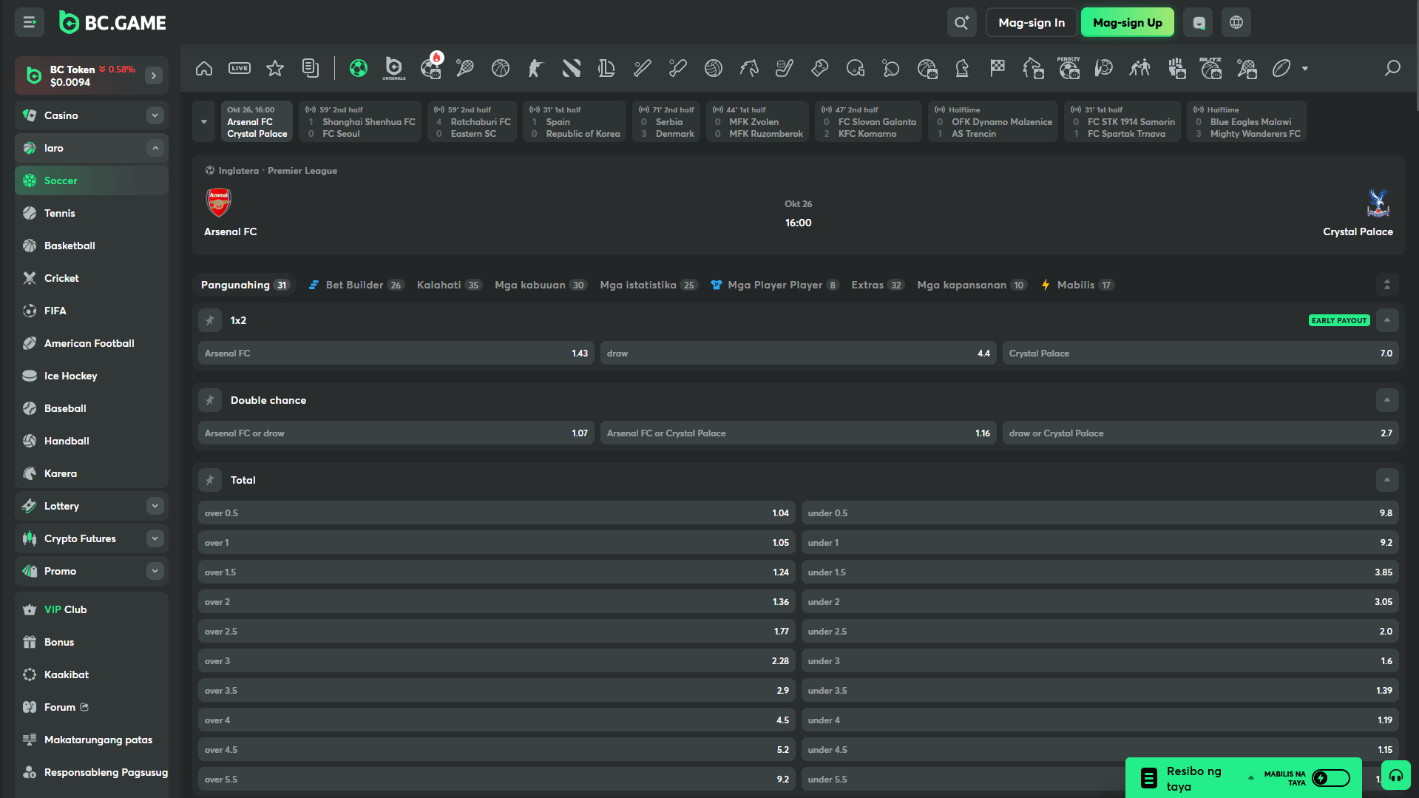Expand the Casino sidebar section
This screenshot has width=1419, height=798.
coord(155,115)
